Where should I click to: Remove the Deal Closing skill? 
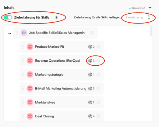(98, 116)
